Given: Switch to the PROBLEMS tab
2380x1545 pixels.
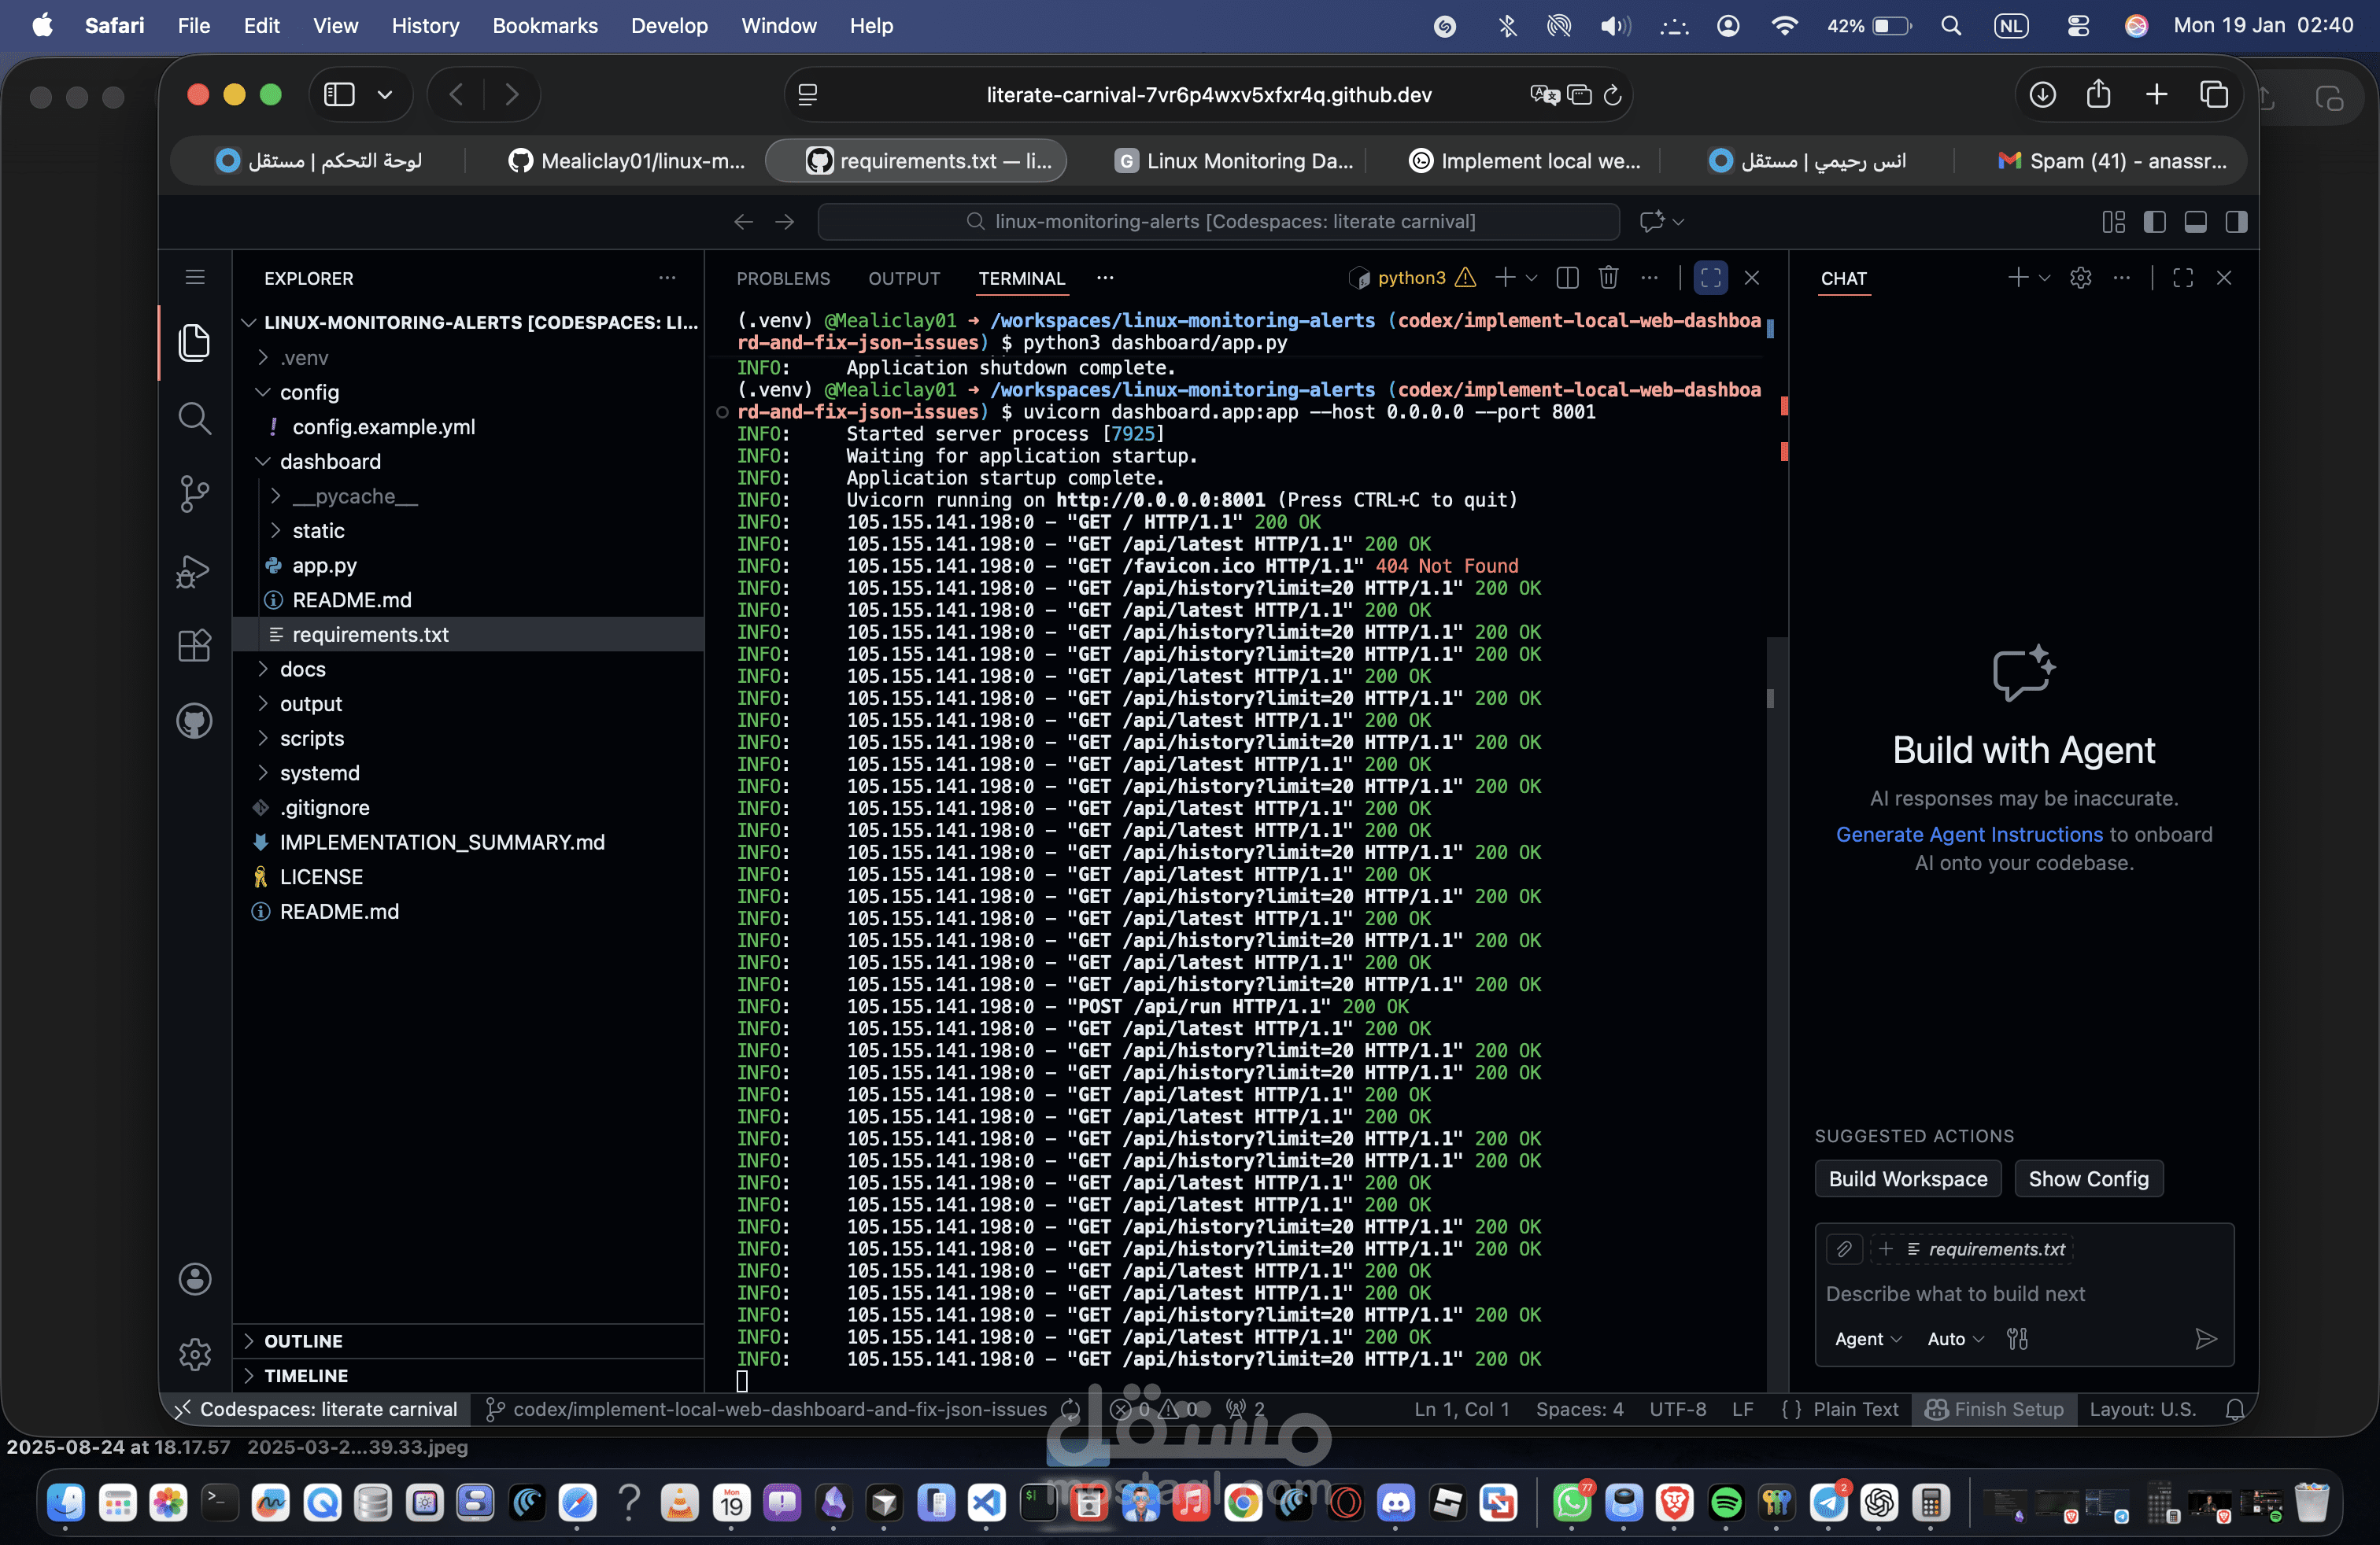Looking at the screenshot, I should (x=783, y=278).
